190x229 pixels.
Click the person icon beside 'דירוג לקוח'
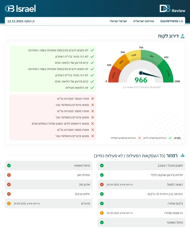(x=183, y=36)
